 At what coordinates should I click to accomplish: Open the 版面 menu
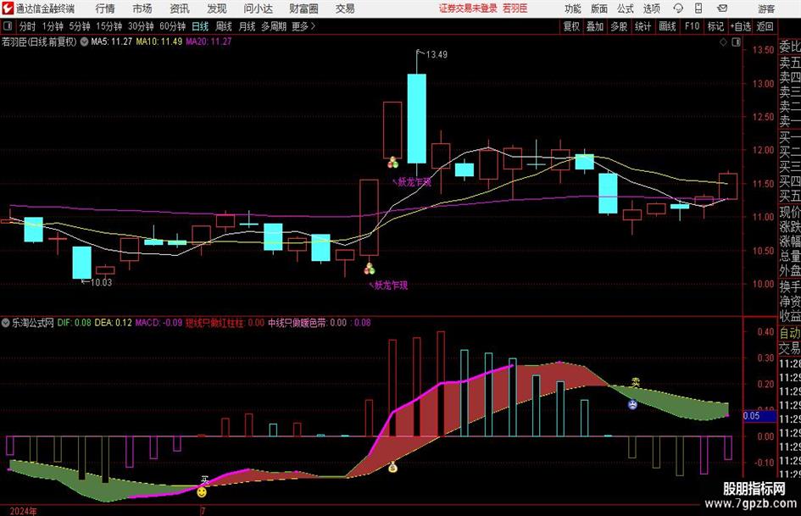pos(598,8)
